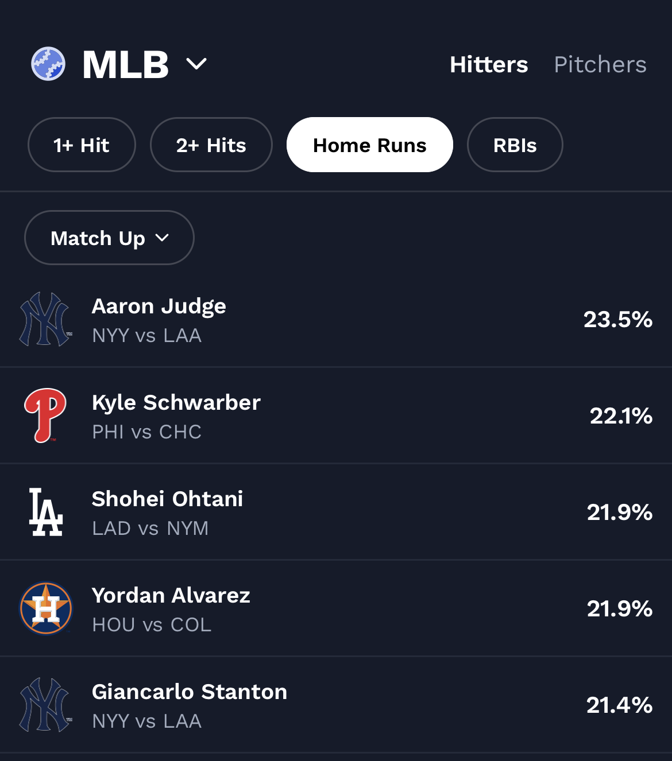Screen dimensions: 672x761
Task: Select the RBIs filter pill
Action: 515,145
